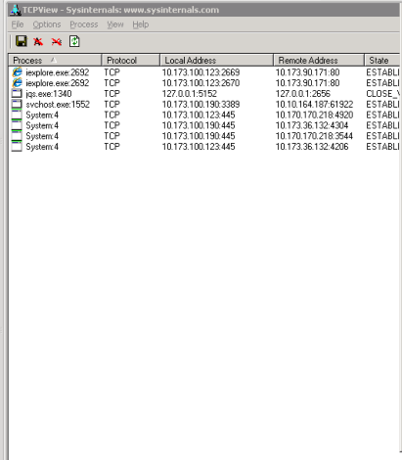
Task: Select process name jqs.exe:1340
Action: tap(49, 94)
